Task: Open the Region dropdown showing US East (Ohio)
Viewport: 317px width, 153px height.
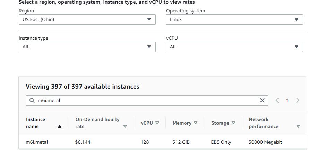Action: 87,19
